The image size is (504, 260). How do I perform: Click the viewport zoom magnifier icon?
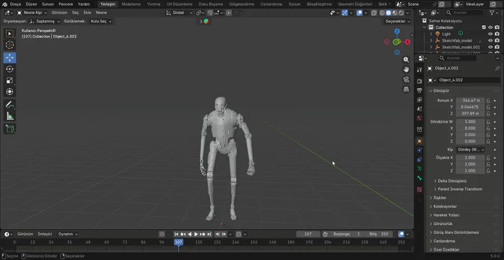(x=407, y=60)
